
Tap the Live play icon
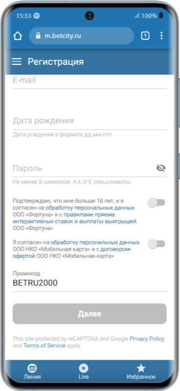click(83, 368)
